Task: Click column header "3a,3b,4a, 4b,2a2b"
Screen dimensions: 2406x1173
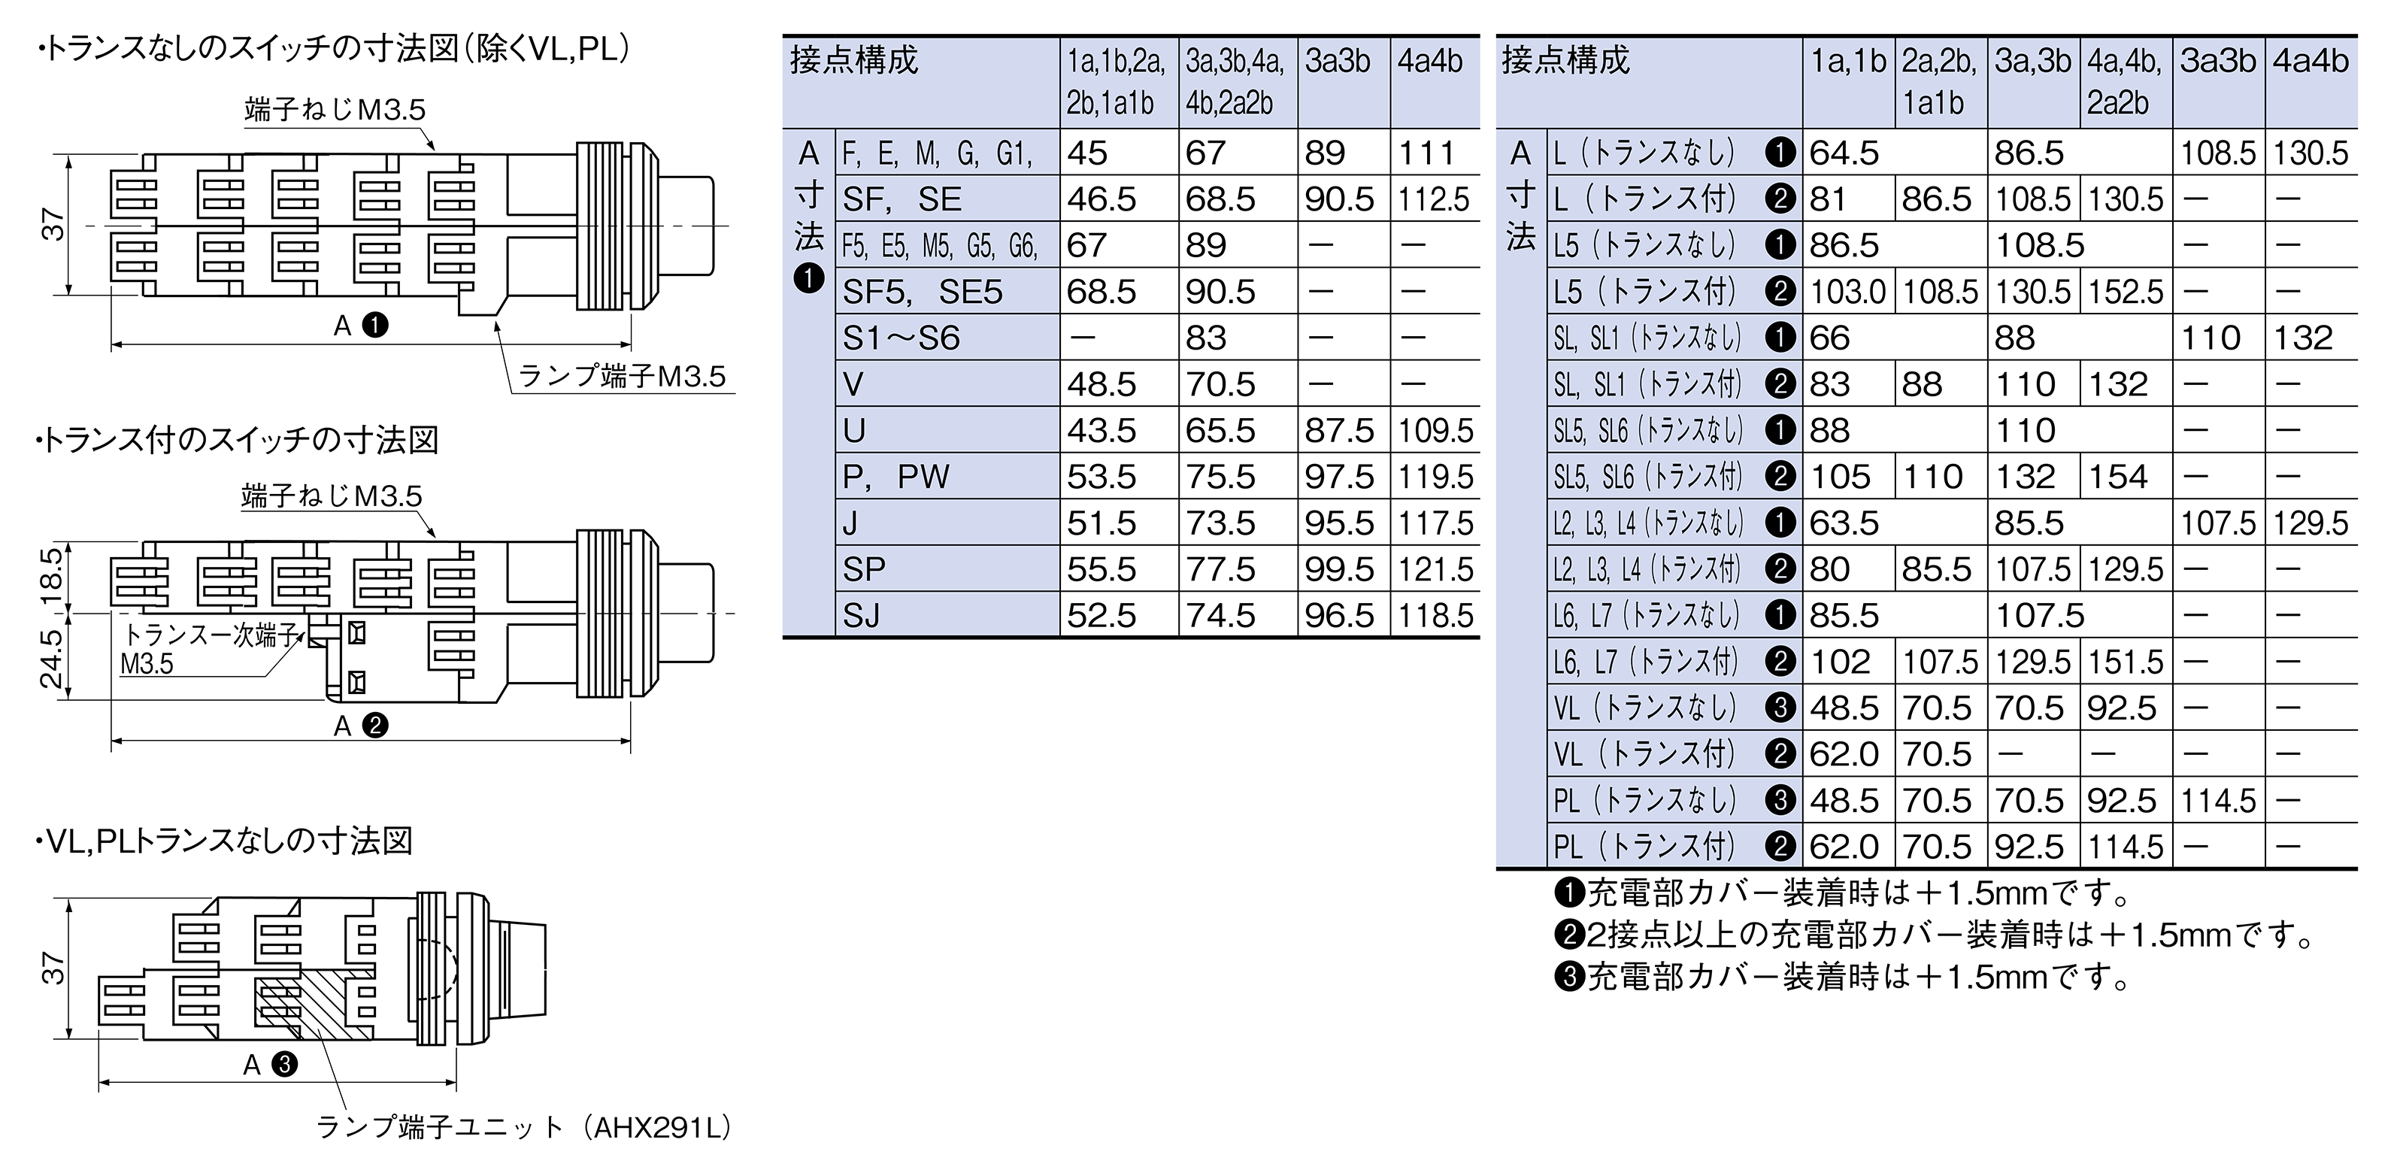Action: click(x=1235, y=81)
